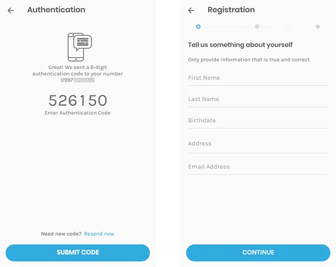This screenshot has height=267, width=336.
Task: Go back from the Authentication screen
Action: click(x=11, y=11)
